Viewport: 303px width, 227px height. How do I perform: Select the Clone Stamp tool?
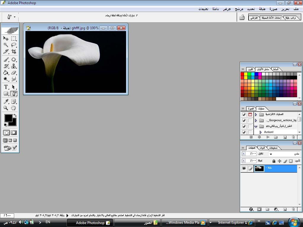14,66
